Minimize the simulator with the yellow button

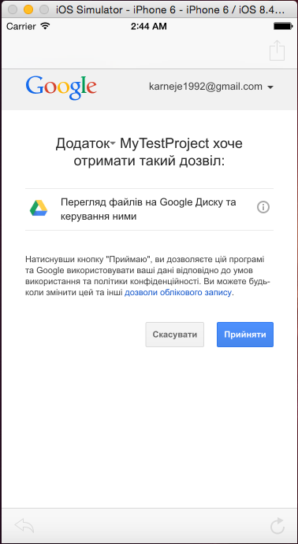28,9
